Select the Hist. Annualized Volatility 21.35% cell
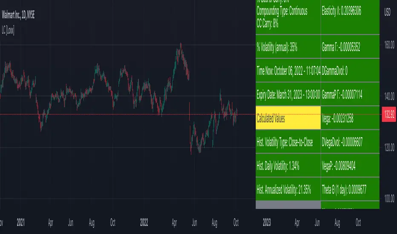 [x=288, y=189]
